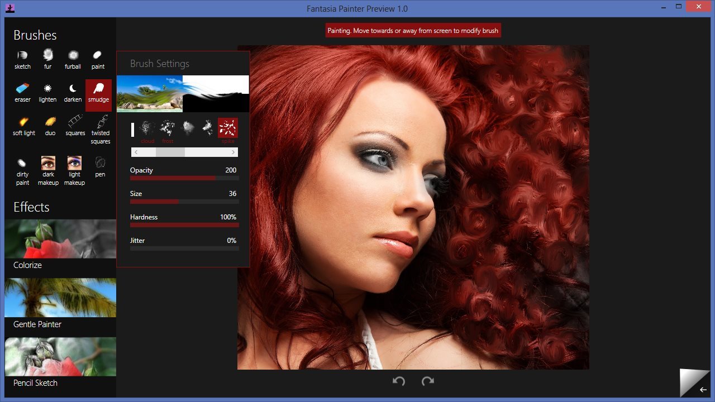Select the sketch brush
715x402 pixels.
point(22,59)
